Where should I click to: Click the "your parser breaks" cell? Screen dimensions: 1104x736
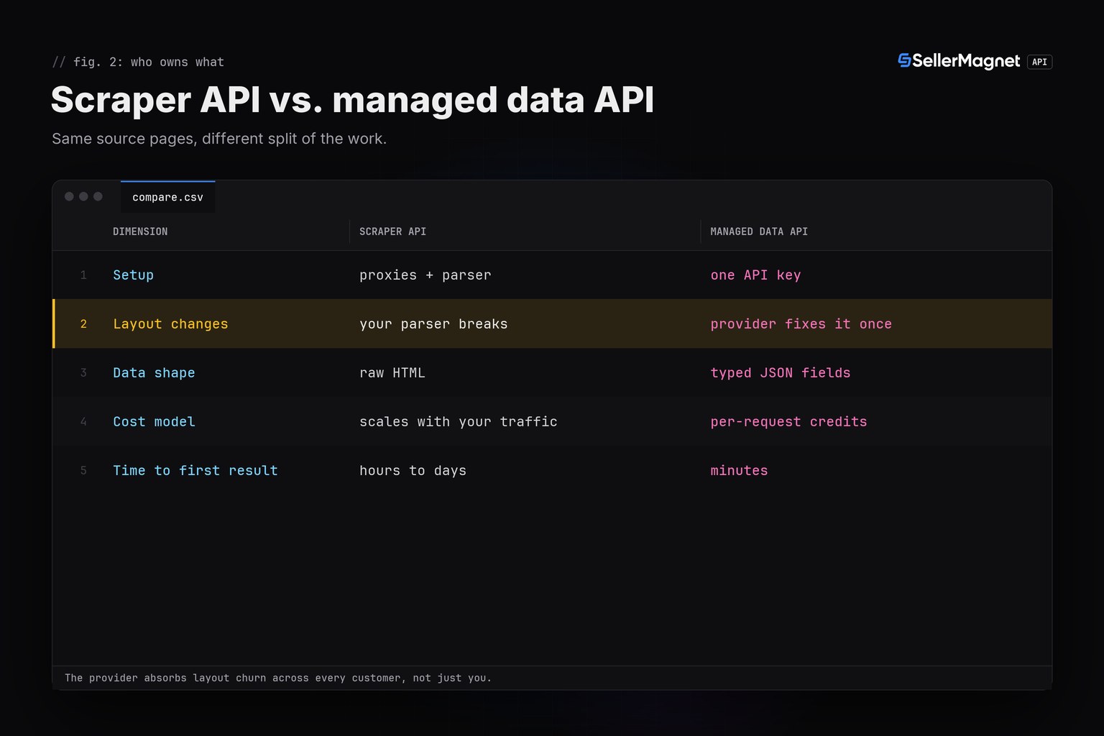(x=433, y=323)
